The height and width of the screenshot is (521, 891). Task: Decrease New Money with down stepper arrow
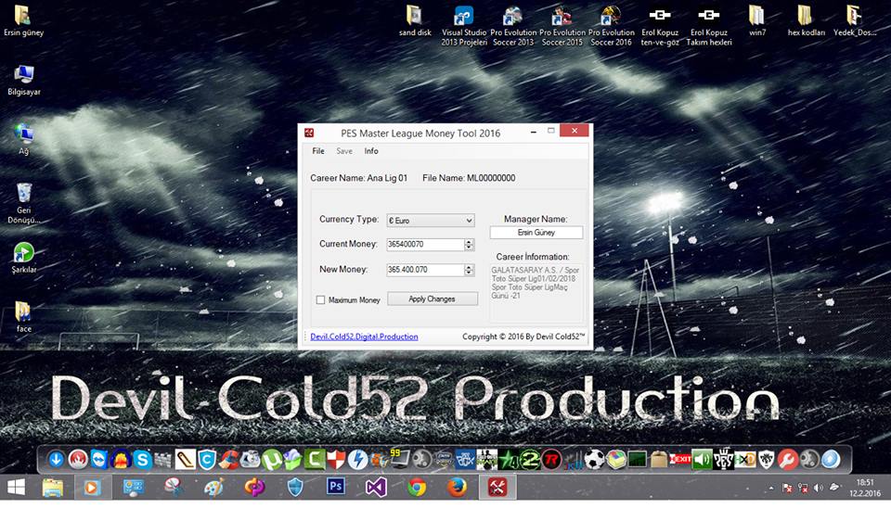[469, 273]
